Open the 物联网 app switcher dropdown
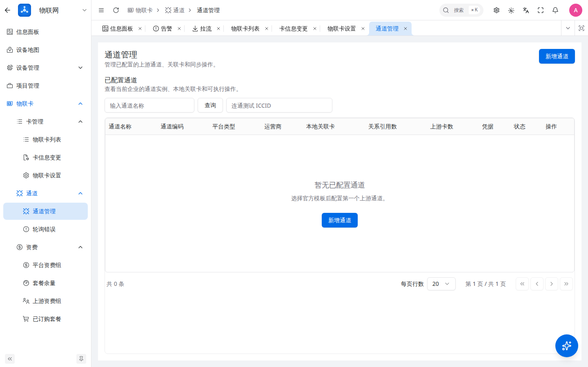 85,10
